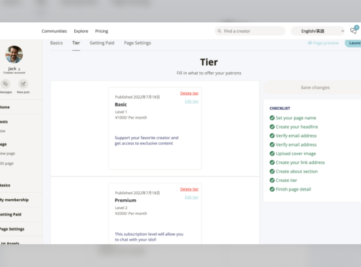
Task: Focus the Find a creator search field
Action: pyautogui.click(x=250, y=31)
